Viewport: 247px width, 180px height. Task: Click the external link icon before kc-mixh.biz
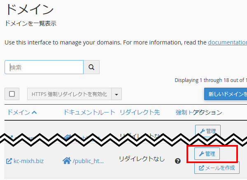(9, 161)
